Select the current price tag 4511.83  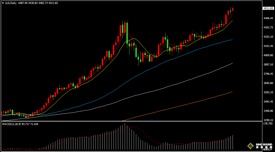coord(268,8)
